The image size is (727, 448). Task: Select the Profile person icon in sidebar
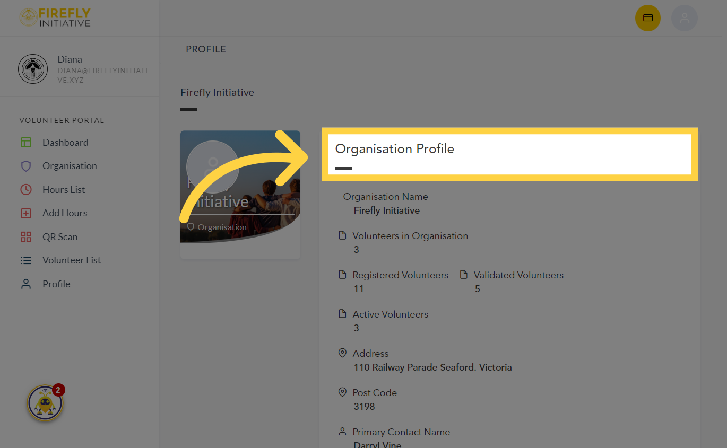click(x=26, y=284)
